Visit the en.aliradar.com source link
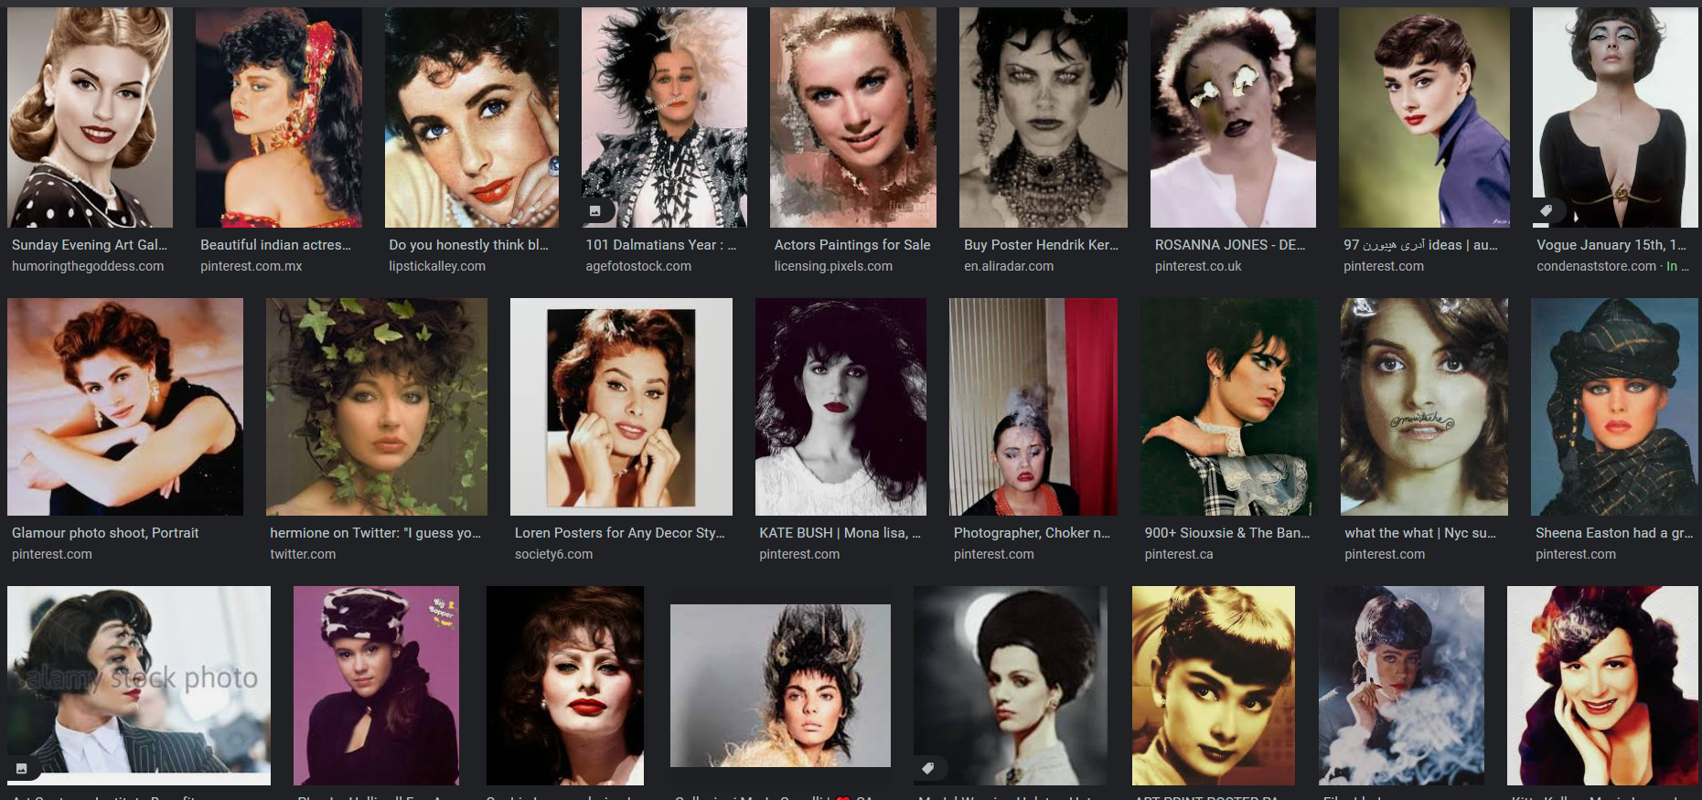Image resolution: width=1702 pixels, height=800 pixels. click(x=1009, y=266)
